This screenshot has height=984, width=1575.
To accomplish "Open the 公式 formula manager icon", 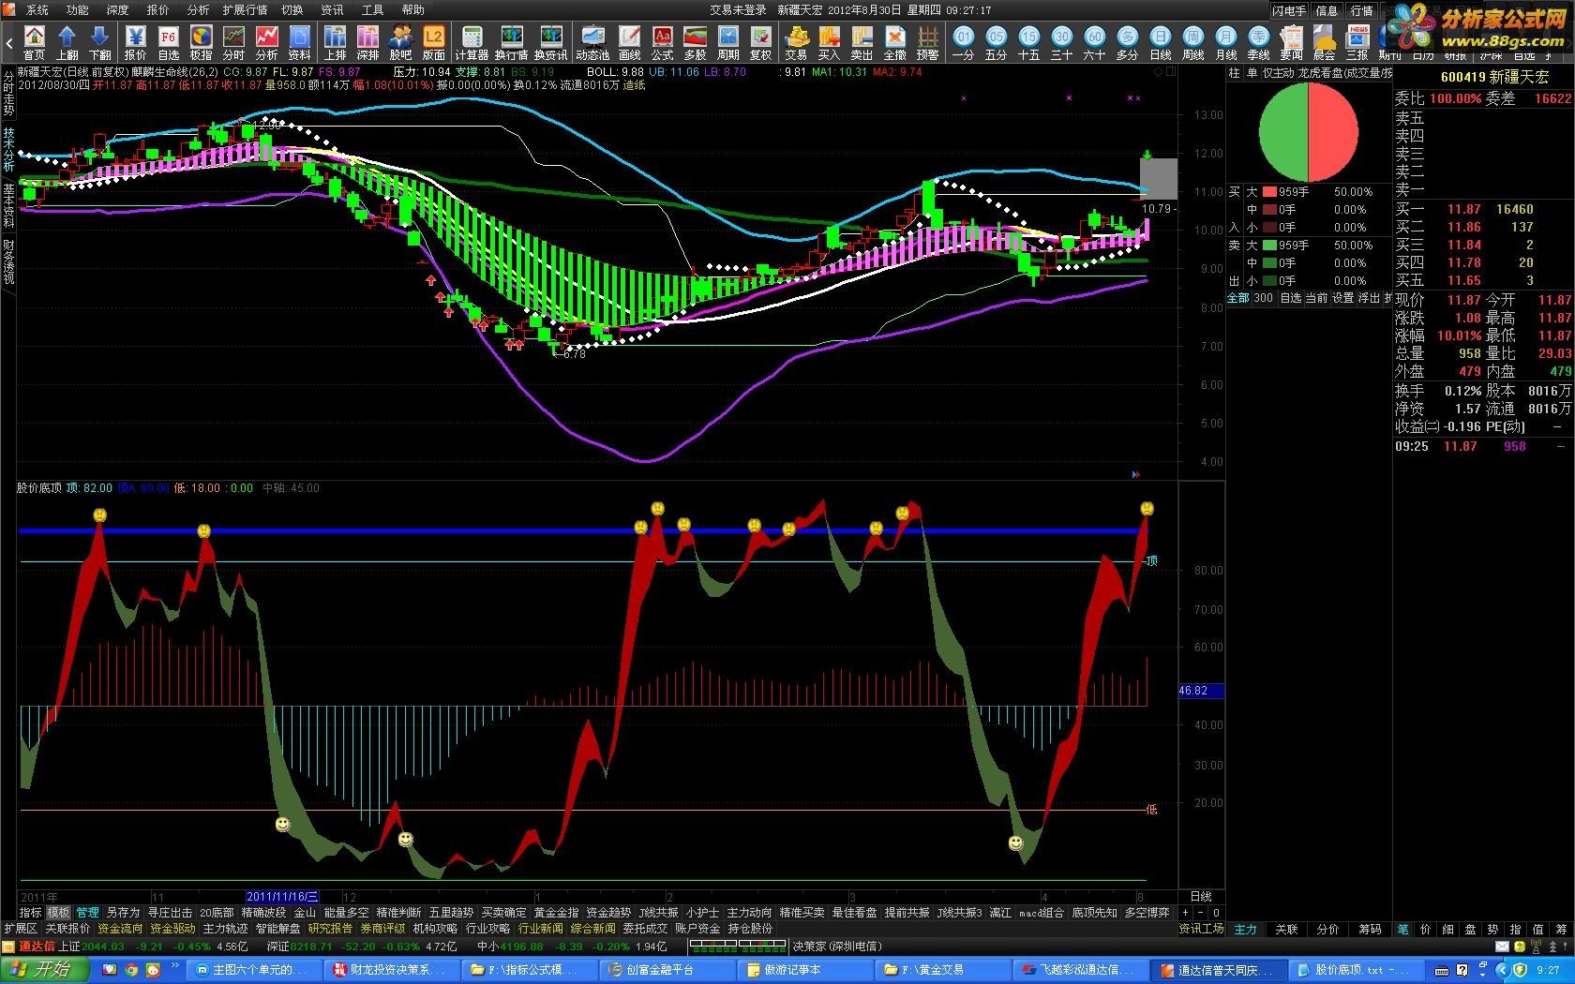I will 663,43.
